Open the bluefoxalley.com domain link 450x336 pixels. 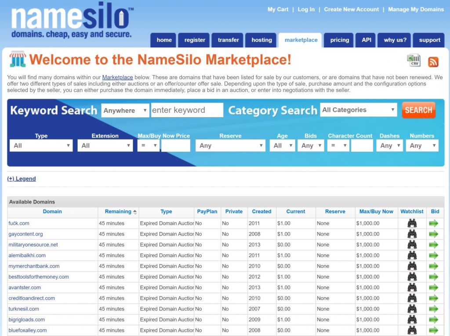28,330
